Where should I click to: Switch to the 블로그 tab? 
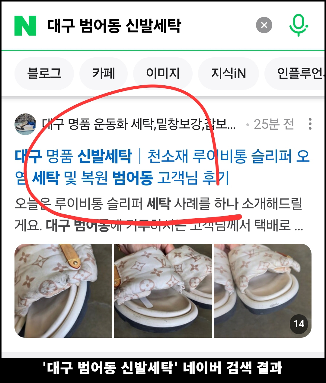point(44,73)
